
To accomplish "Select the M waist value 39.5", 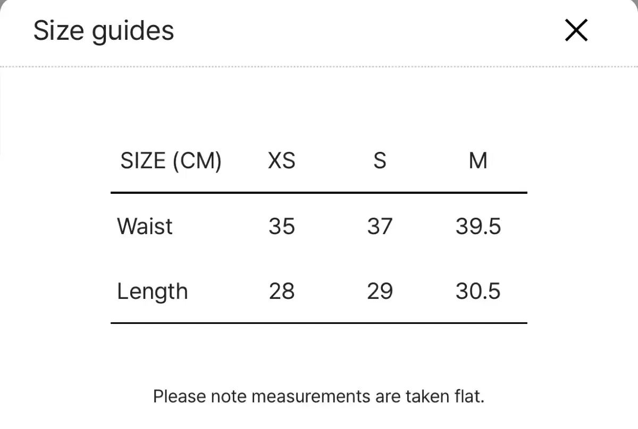I will pyautogui.click(x=478, y=226).
